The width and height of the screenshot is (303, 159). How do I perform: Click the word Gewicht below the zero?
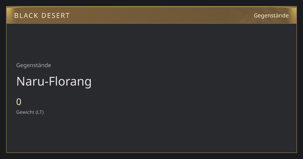[x=25, y=112]
